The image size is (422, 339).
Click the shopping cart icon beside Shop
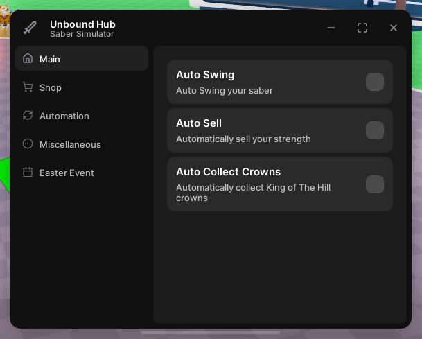28,87
